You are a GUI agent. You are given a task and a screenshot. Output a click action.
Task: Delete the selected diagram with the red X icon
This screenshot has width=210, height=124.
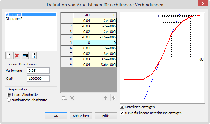point(17,56)
